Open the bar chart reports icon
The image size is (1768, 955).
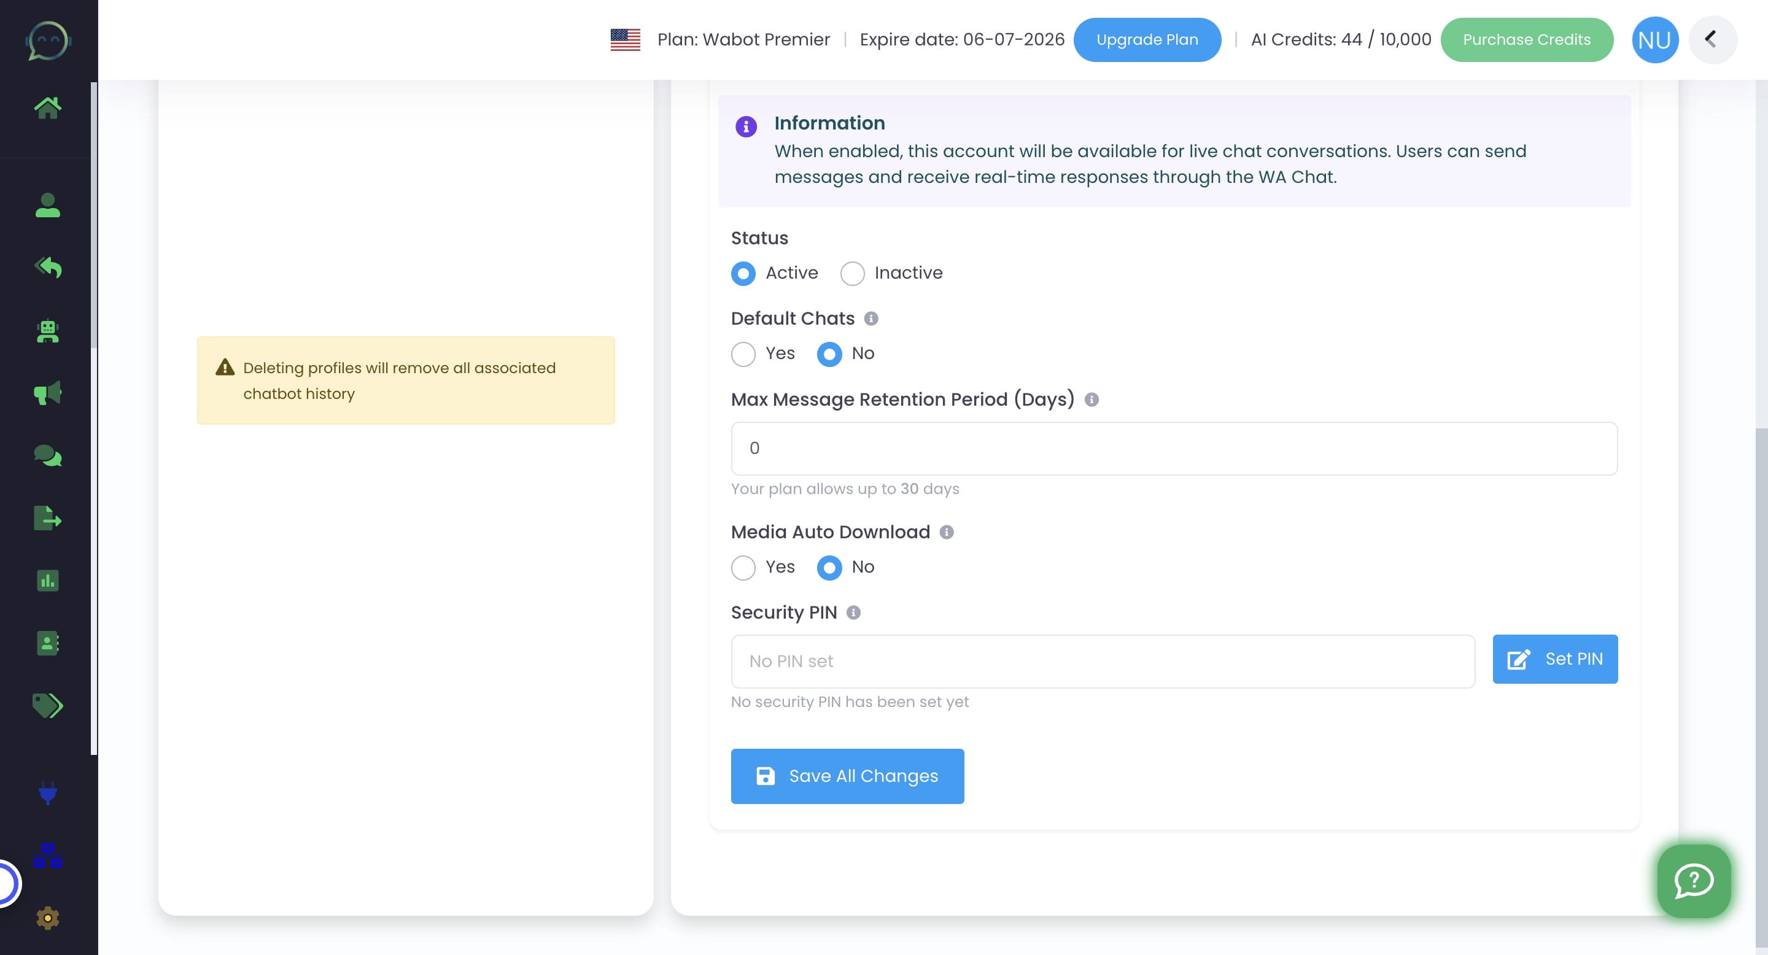pos(47,581)
